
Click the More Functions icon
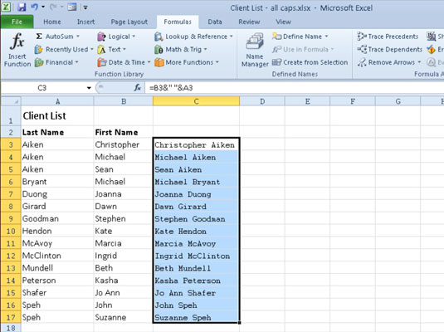(159, 62)
